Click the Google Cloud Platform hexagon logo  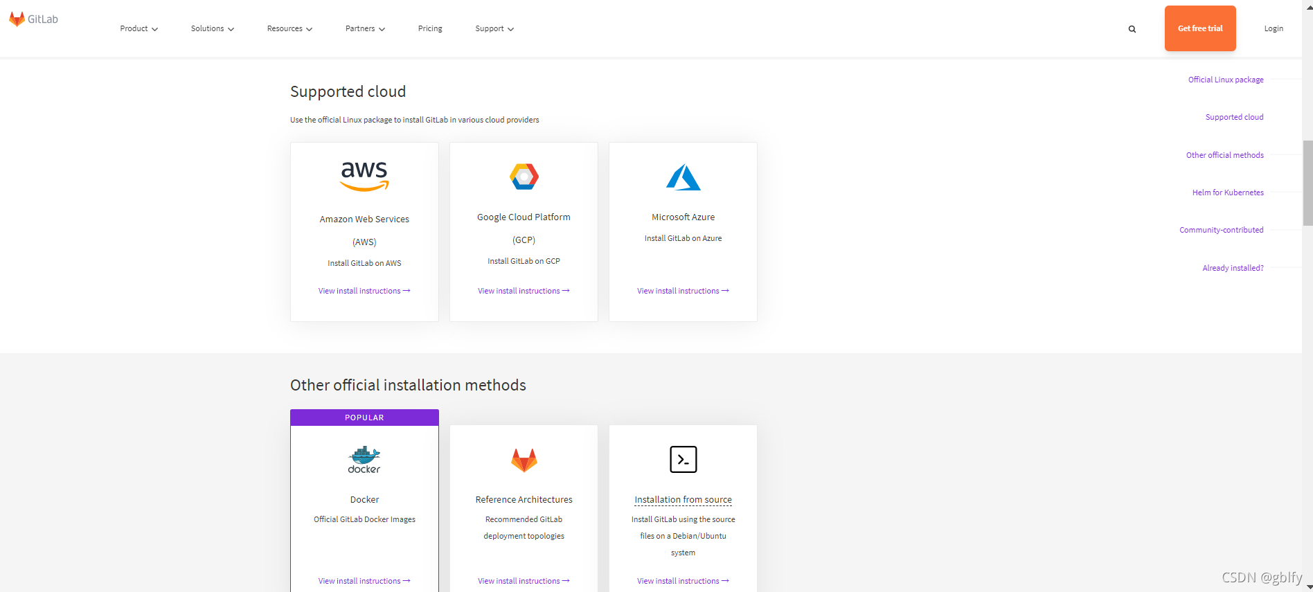[524, 177]
